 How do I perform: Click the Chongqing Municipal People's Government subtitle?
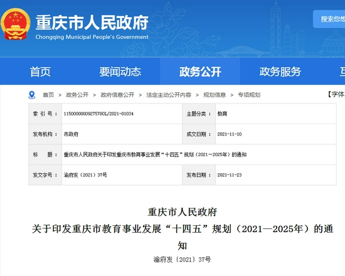(92, 37)
